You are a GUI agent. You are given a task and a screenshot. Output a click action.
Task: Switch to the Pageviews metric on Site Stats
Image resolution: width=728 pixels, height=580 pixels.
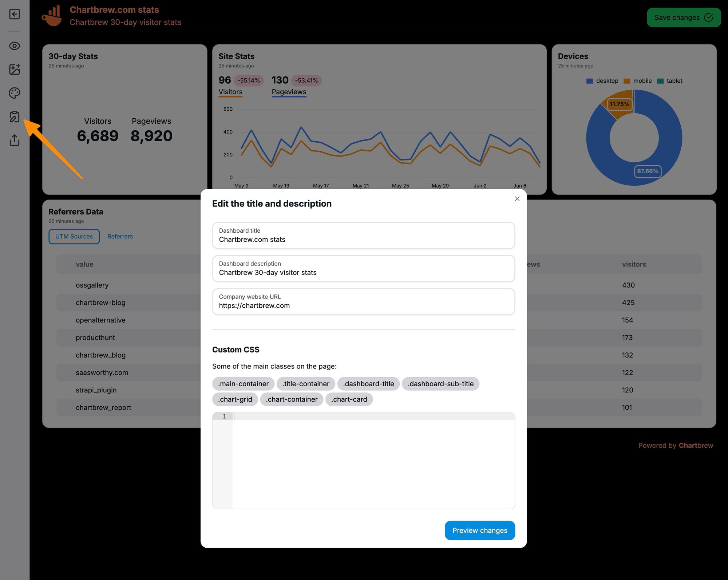[289, 92]
